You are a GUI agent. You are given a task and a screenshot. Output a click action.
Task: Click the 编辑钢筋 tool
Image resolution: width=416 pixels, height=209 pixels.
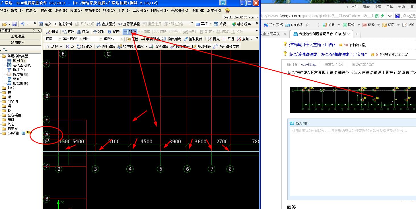pyautogui.click(x=151, y=39)
